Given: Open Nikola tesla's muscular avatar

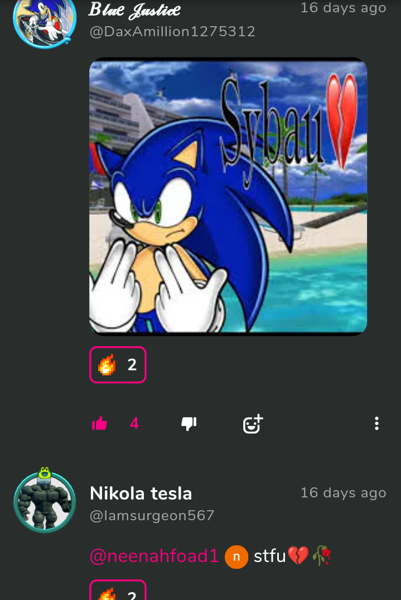Looking at the screenshot, I should click(45, 501).
